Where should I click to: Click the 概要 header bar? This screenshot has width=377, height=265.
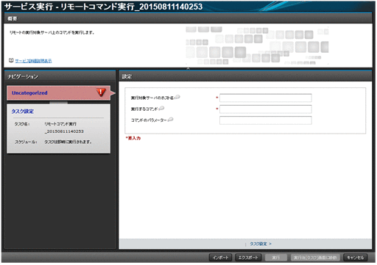coord(188,18)
